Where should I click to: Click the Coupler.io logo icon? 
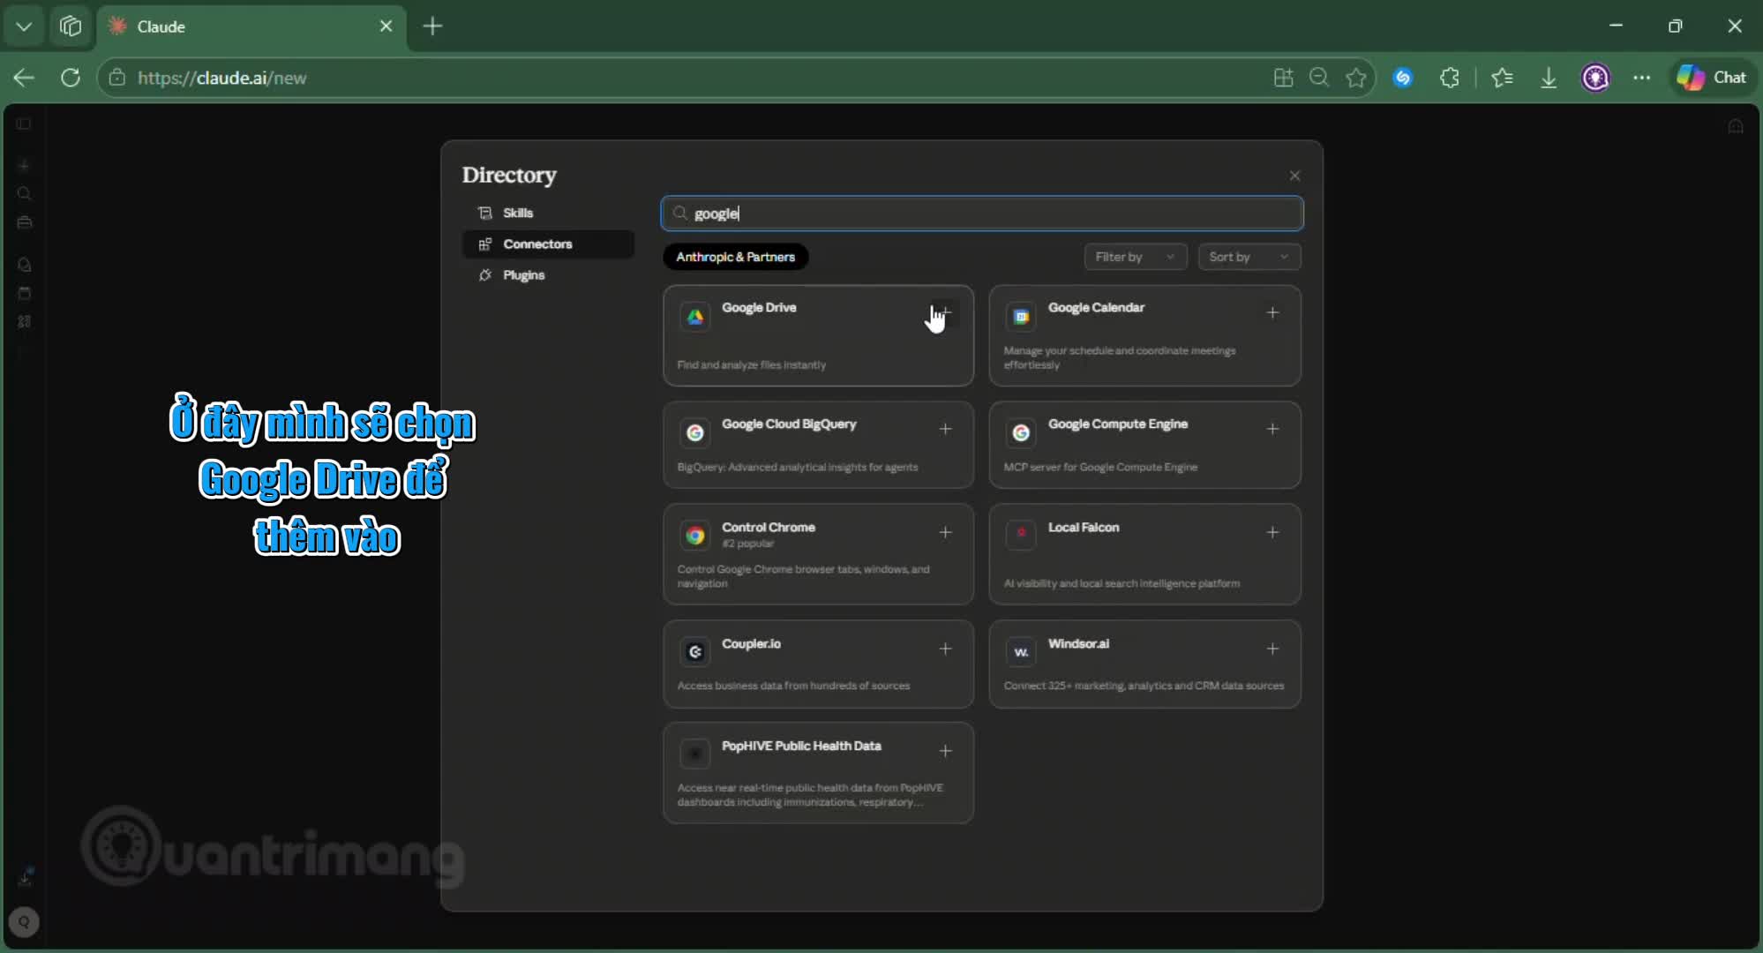695,652
